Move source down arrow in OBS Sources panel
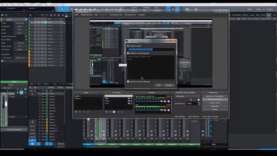This screenshot has width=277, height=156. coord(122,112)
